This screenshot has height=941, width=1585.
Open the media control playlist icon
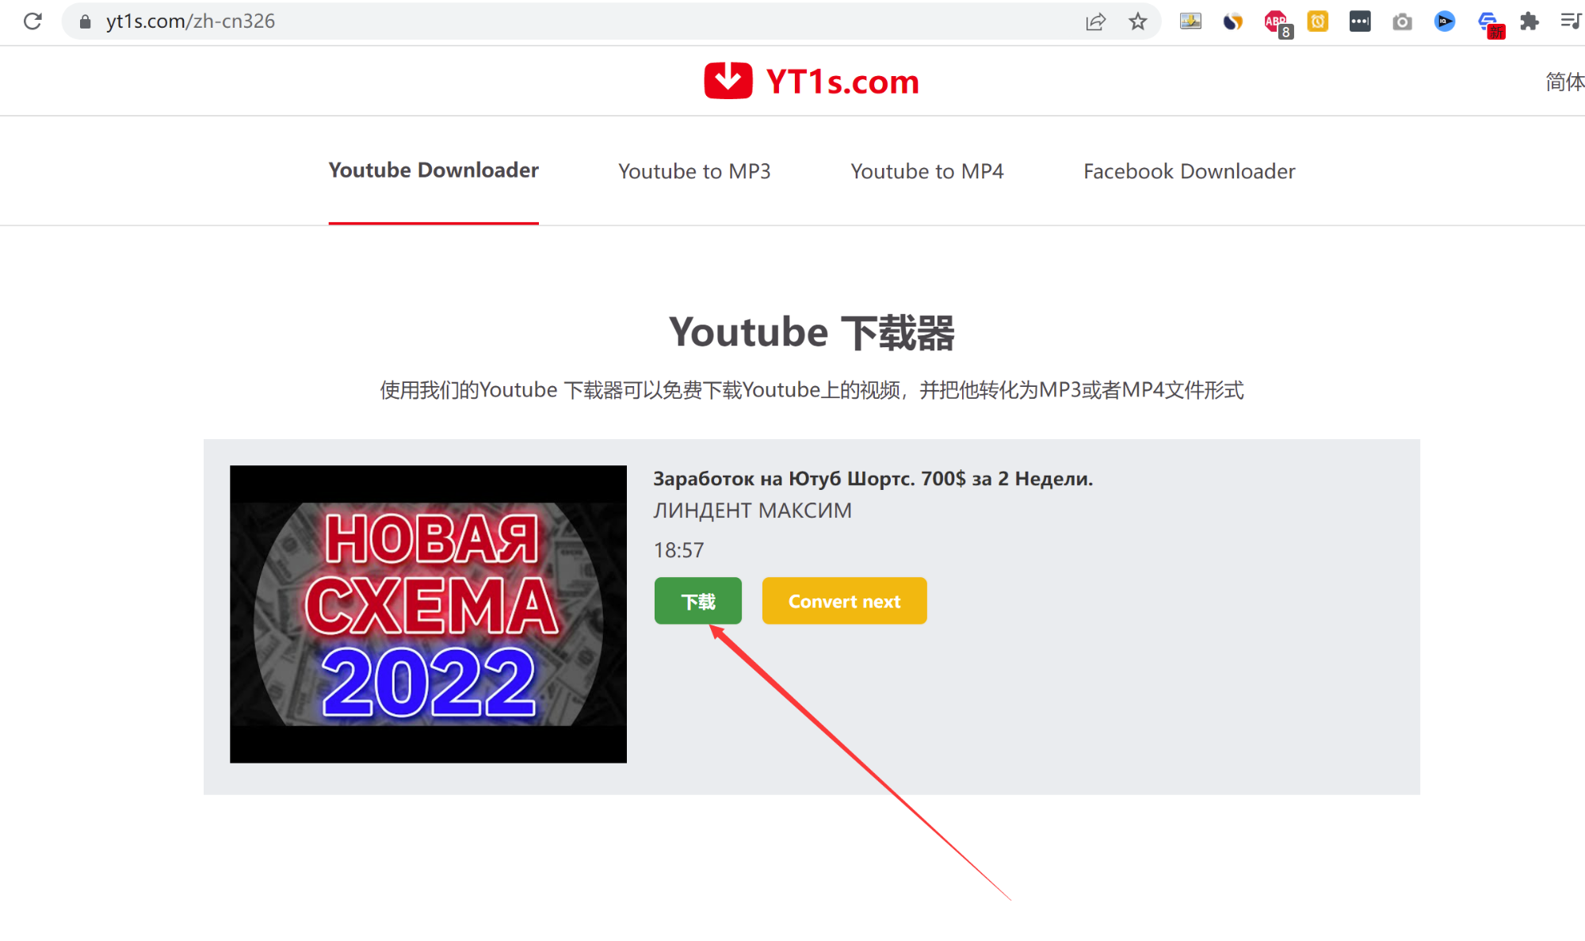pos(1570,21)
